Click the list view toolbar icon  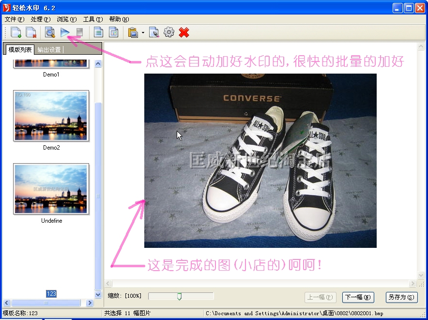(x=98, y=32)
